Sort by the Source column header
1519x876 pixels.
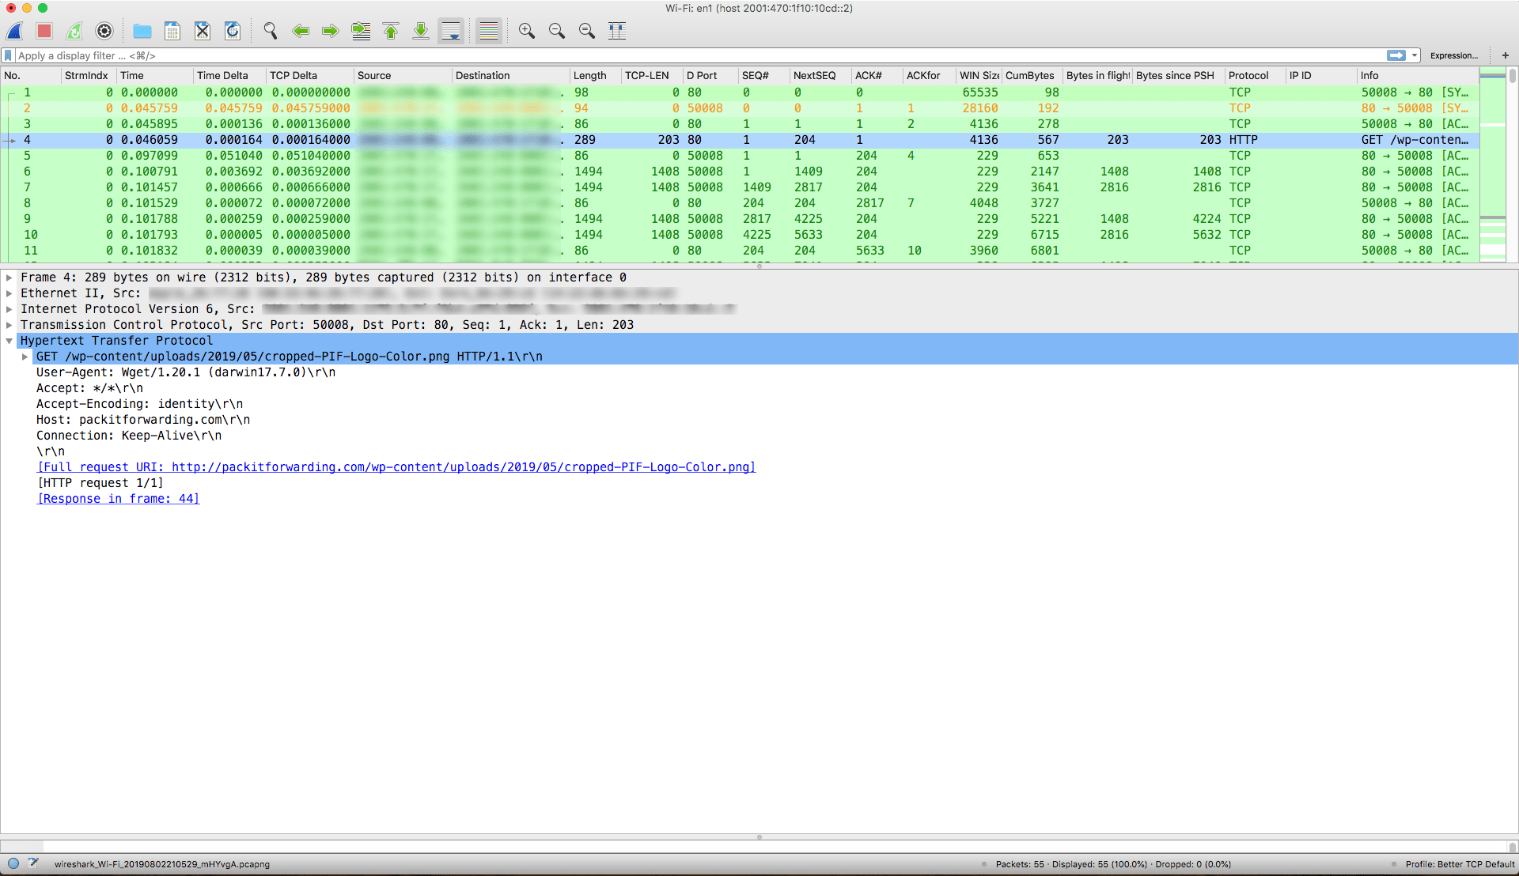click(403, 76)
